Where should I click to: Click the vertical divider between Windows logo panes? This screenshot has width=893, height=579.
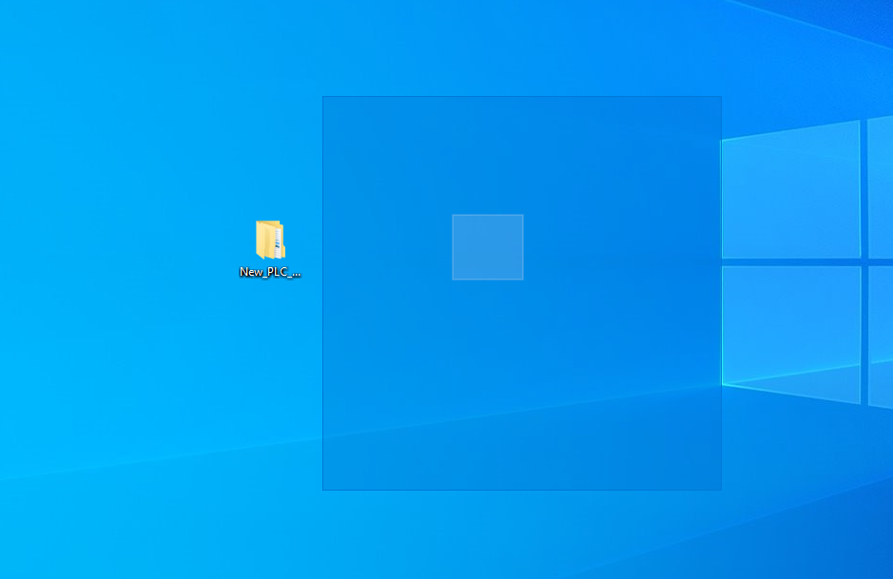[864, 257]
